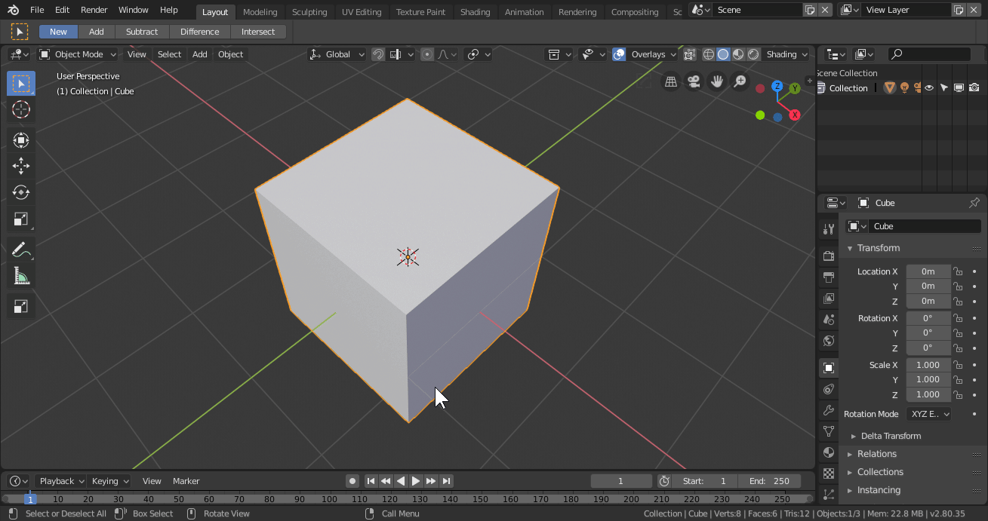Click the Intersect selection mode button
The width and height of the screenshot is (988, 521).
258,32
